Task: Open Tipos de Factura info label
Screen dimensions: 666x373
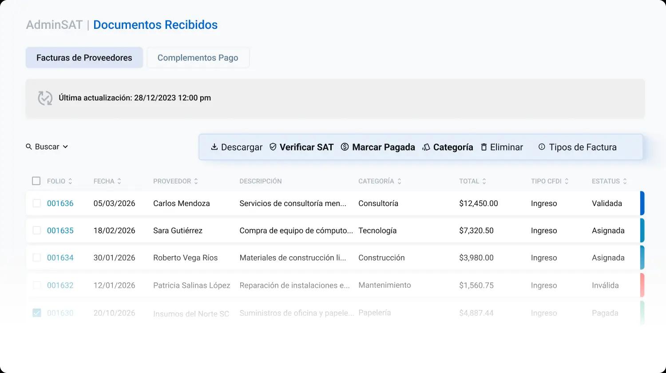Action: 583,147
